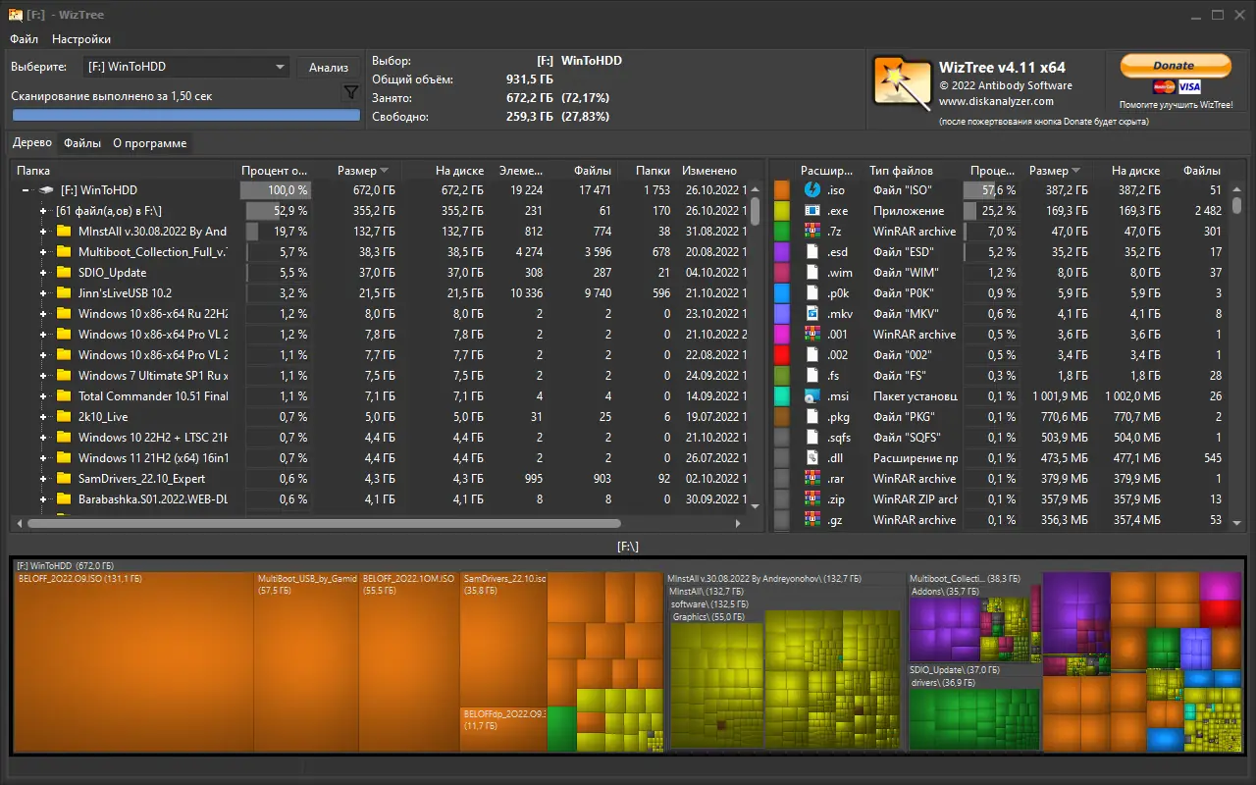Click the .fs file type icon

(x=811, y=376)
